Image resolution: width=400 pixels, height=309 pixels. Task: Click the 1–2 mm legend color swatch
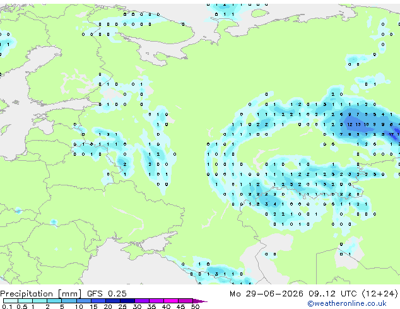pyautogui.click(x=40, y=301)
